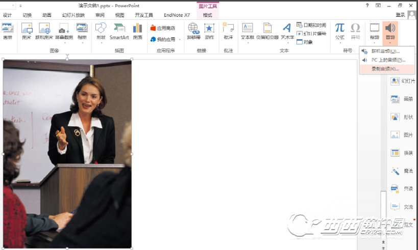Open the 我的应用 dropdown arrow
The width and height of the screenshot is (418, 250).
(x=180, y=39)
